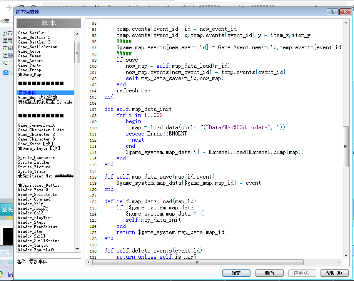Image resolution: width=354 pixels, height=281 pixels.
Task: Select 寻路算法核心脚本 By whbm script
Action: tap(46, 102)
